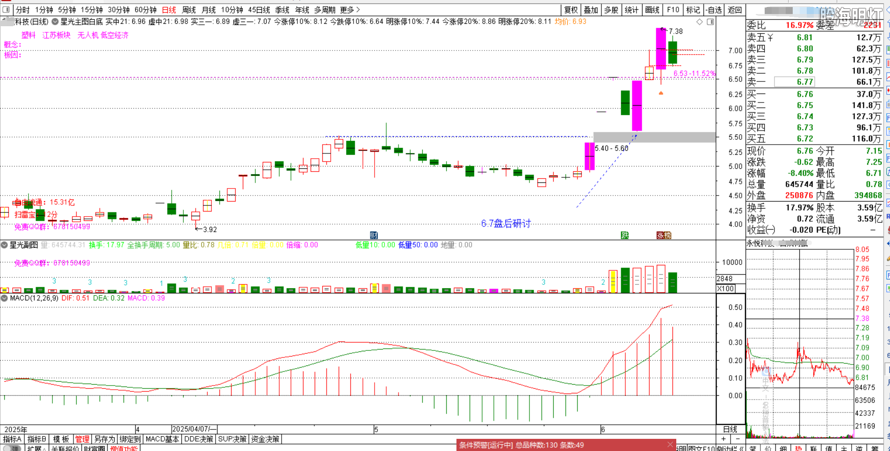Image resolution: width=890 pixels, height=451 pixels.
Task: Switch to the 周线 weekly chart tab
Action: tap(189, 10)
